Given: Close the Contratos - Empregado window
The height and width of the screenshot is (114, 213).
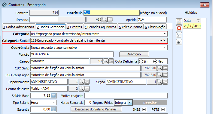Looking at the screenshot, I should 205,5.
